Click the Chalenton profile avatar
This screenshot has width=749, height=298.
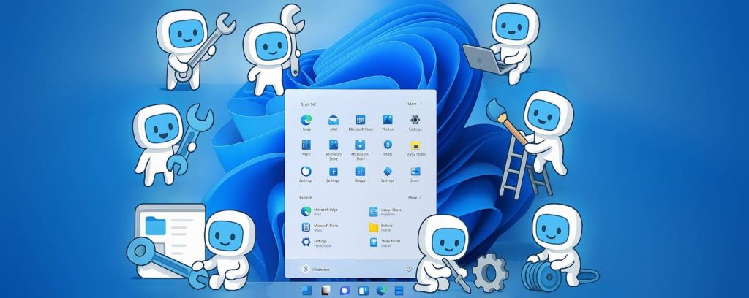305,270
